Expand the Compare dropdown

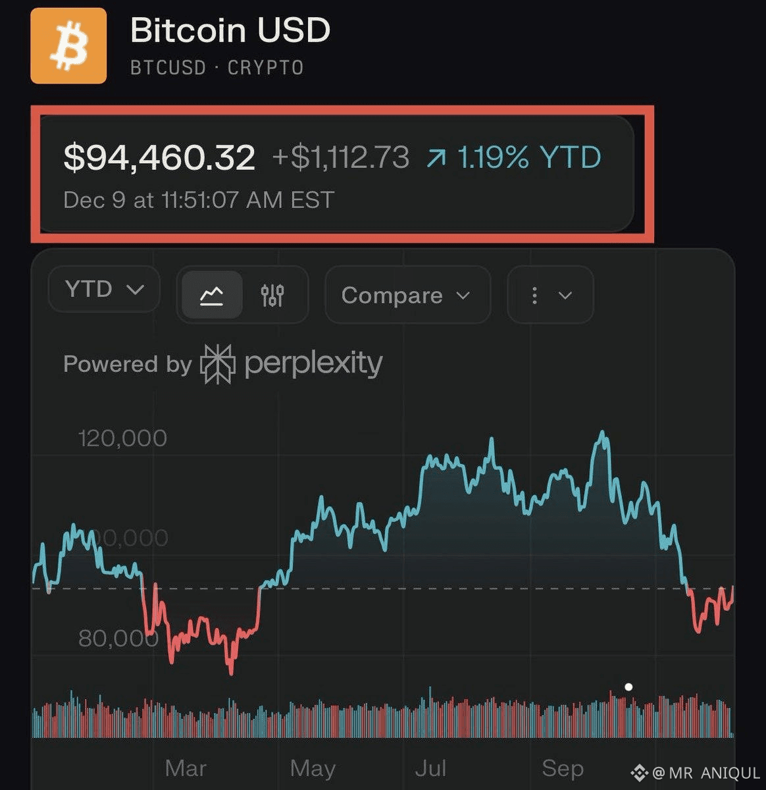tap(407, 295)
